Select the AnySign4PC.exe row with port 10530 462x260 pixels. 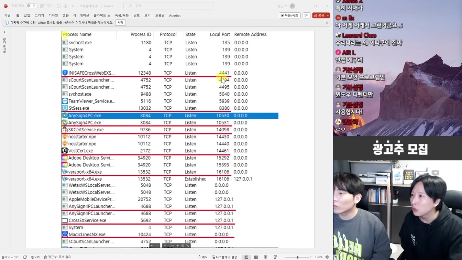click(x=170, y=116)
